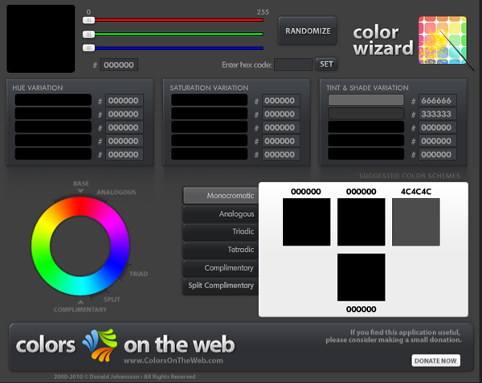Click the DONATE NOW button
This screenshot has height=383, width=482.
click(x=435, y=361)
